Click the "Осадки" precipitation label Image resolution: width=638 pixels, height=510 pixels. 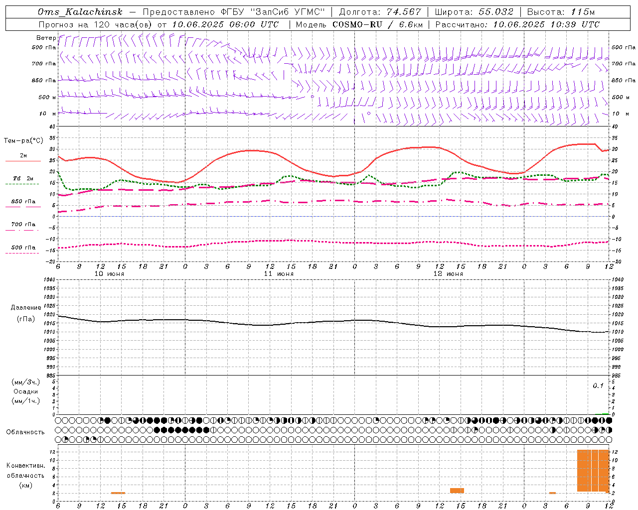tap(26, 391)
